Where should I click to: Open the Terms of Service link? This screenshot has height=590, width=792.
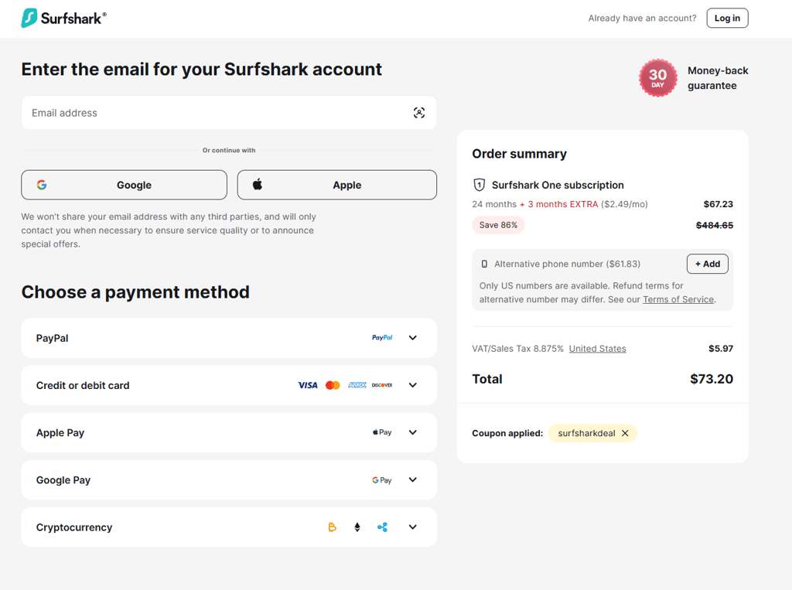(678, 299)
